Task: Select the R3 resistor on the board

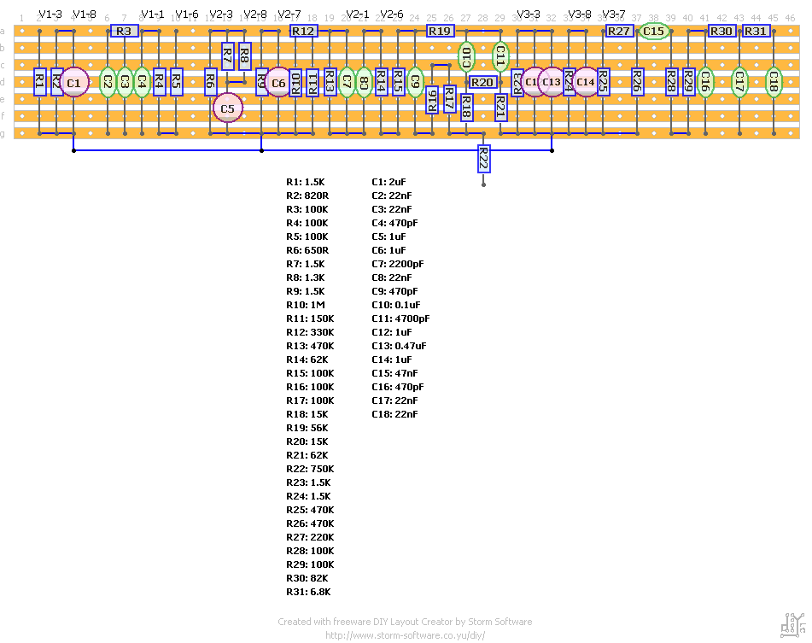Action: coord(125,31)
